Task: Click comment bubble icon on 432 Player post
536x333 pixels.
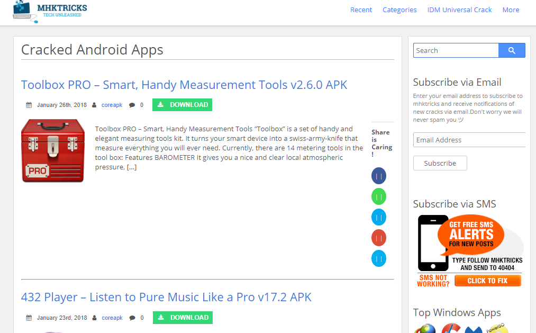Action: point(132,318)
